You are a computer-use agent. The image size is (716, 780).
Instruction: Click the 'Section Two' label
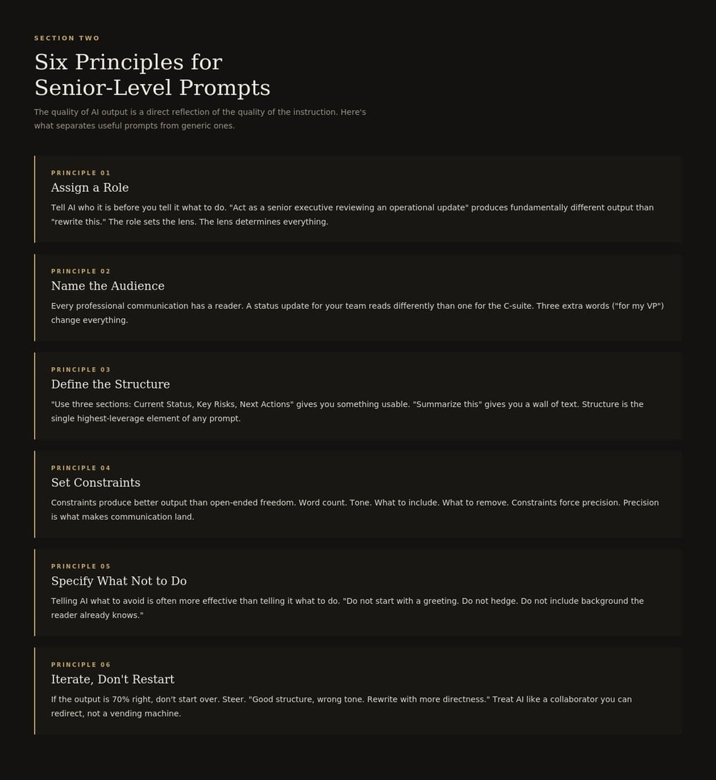[x=67, y=39]
